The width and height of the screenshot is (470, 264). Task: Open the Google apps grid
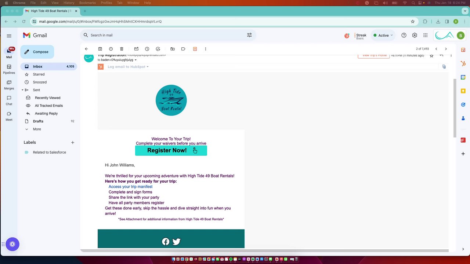tap(425, 35)
